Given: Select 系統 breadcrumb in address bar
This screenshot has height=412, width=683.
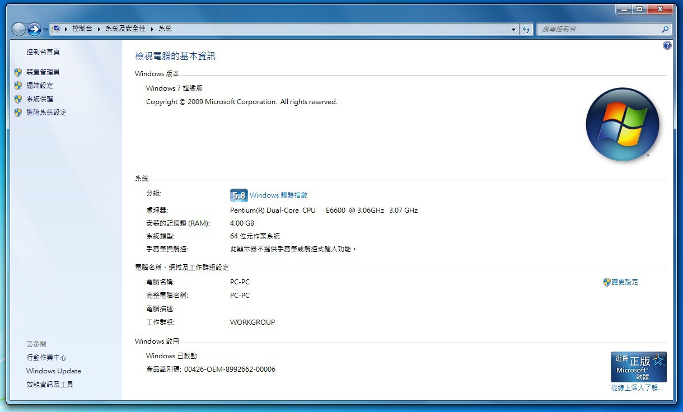Looking at the screenshot, I should pos(165,29).
